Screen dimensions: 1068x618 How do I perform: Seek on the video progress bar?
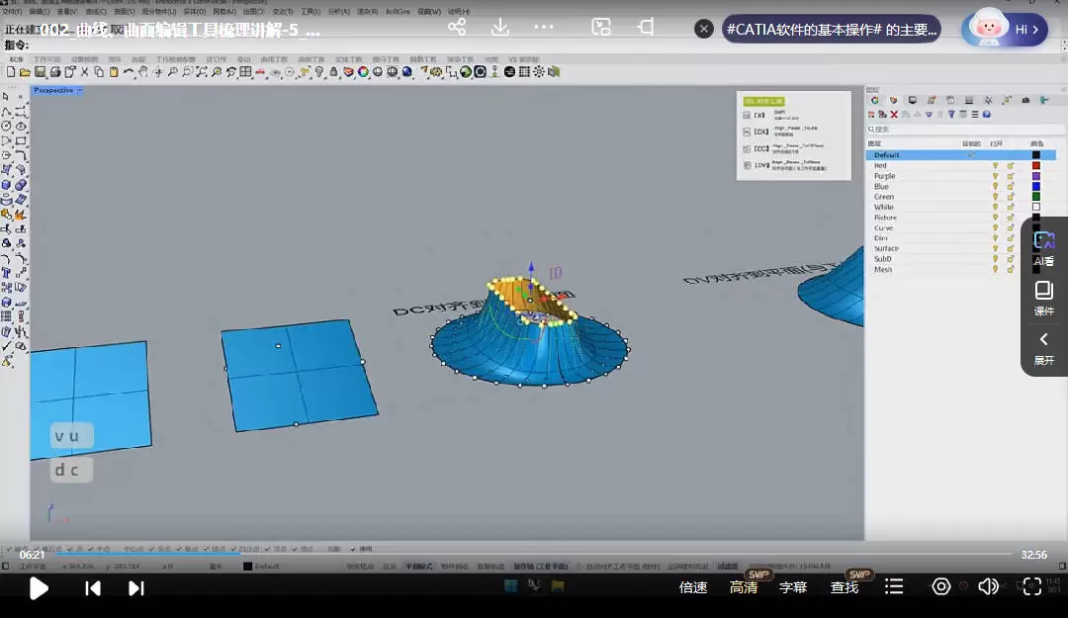pyautogui.click(x=533, y=554)
